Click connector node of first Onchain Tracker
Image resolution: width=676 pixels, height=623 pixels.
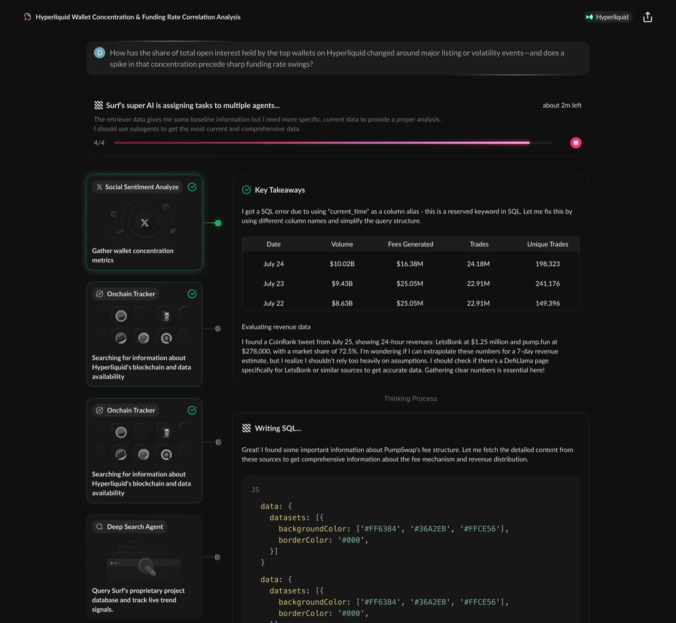218,328
